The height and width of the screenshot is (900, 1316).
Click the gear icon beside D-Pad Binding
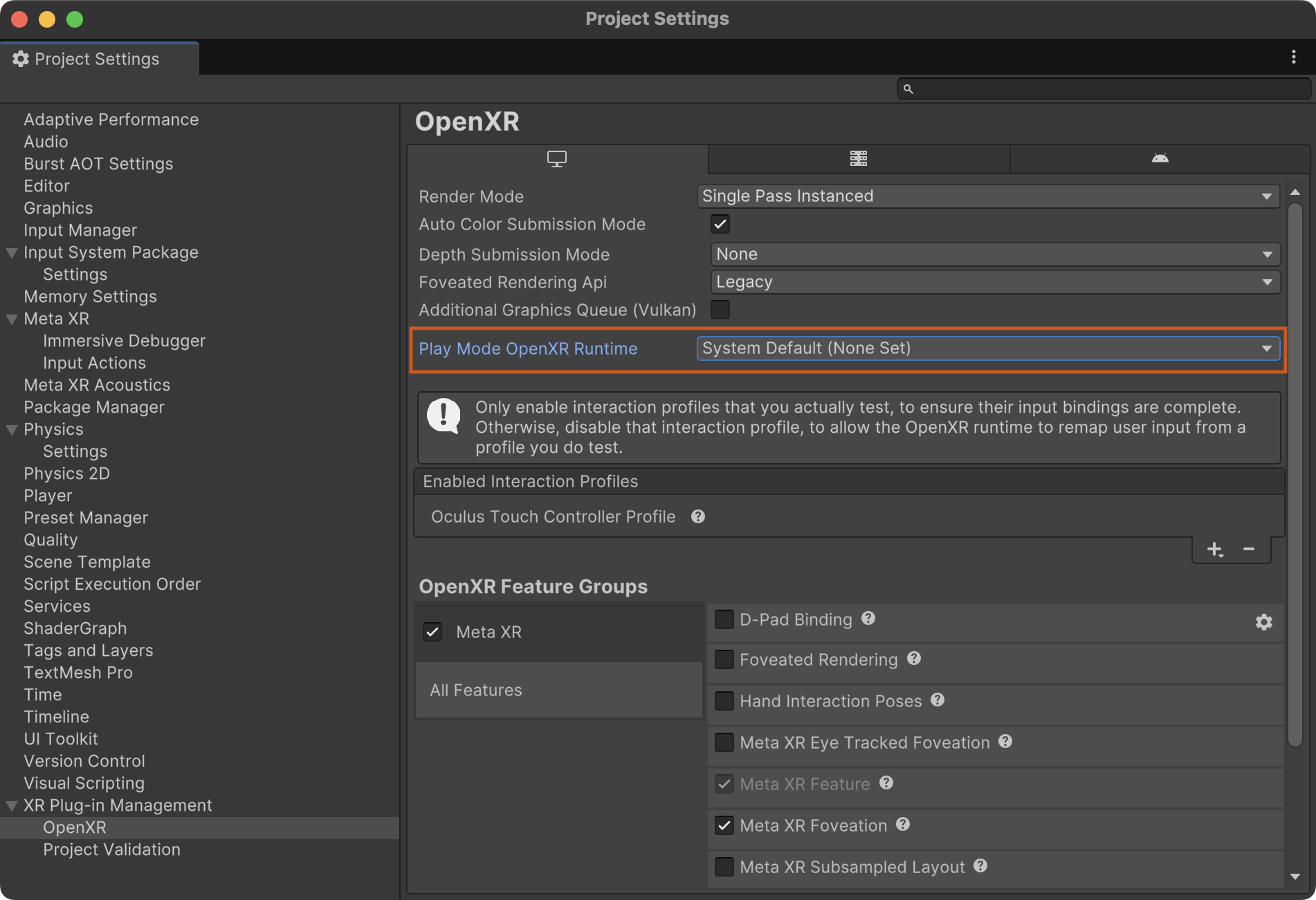tap(1263, 622)
